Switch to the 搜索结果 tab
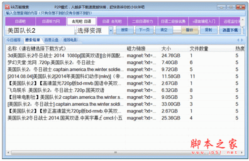The image size is (249, 161). tap(32, 40)
